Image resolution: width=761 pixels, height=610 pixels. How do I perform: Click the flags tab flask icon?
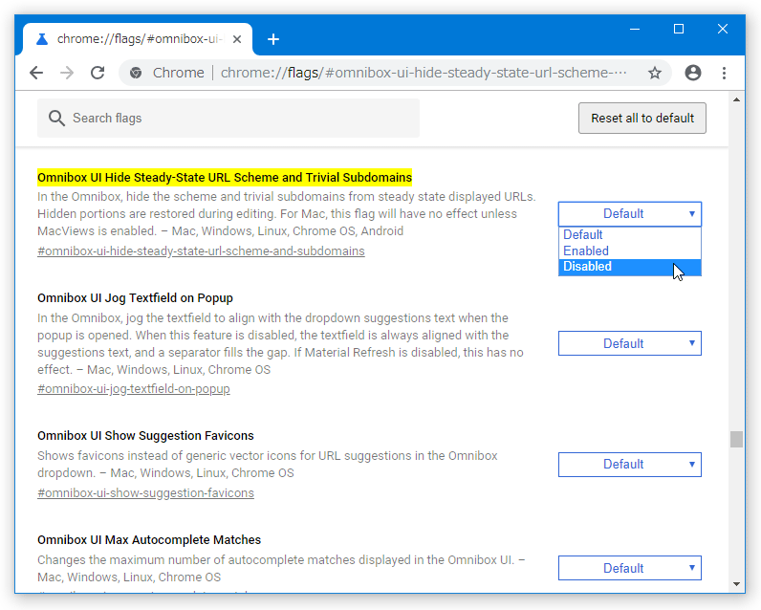[x=42, y=39]
